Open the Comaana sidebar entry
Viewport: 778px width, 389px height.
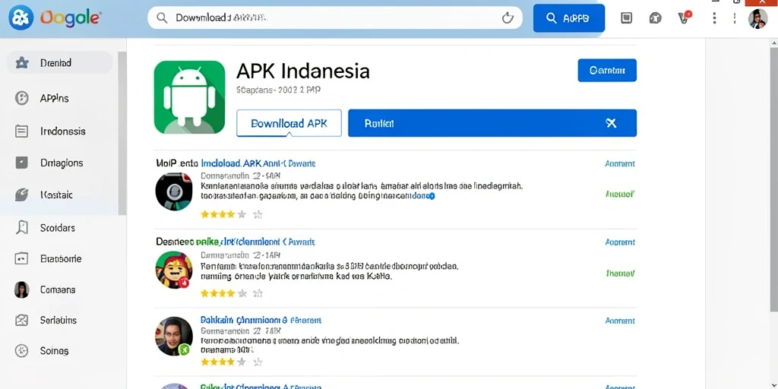pos(59,289)
